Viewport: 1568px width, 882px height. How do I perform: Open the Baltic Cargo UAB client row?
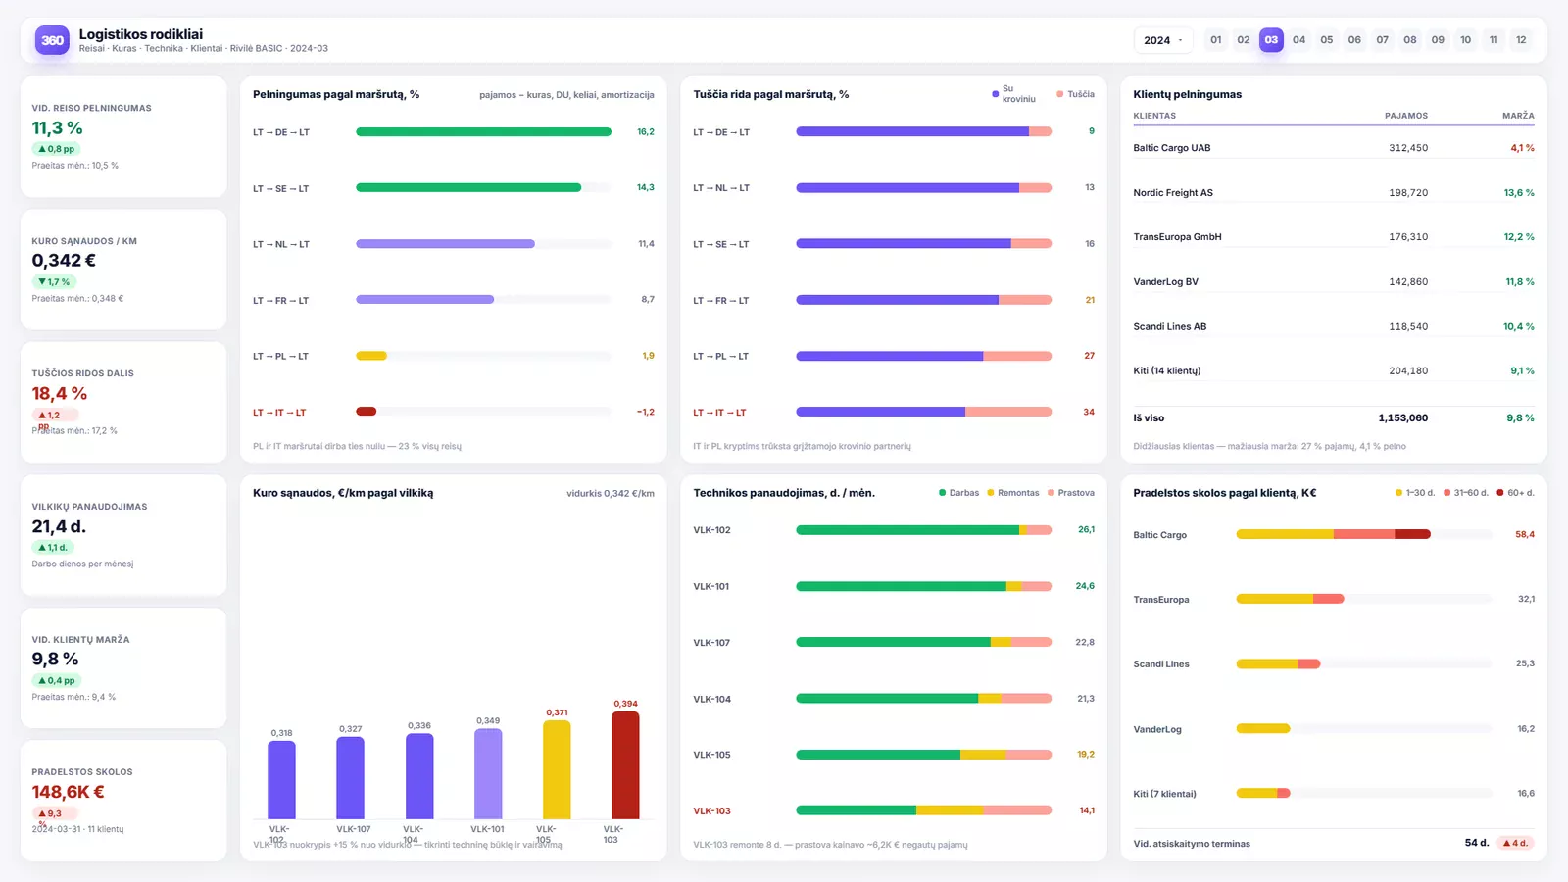[x=1334, y=149]
